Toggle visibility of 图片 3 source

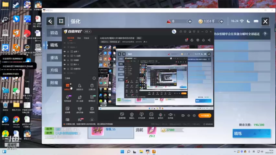click(x=65, y=64)
